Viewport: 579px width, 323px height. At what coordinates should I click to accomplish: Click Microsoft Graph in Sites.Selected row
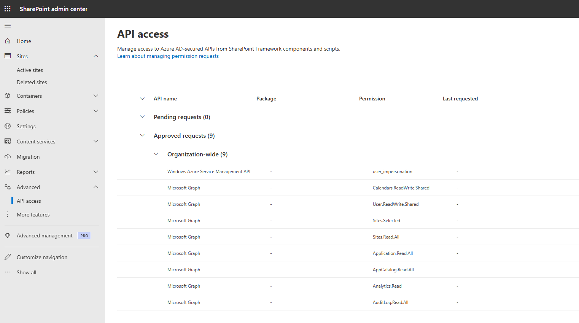coord(184,221)
